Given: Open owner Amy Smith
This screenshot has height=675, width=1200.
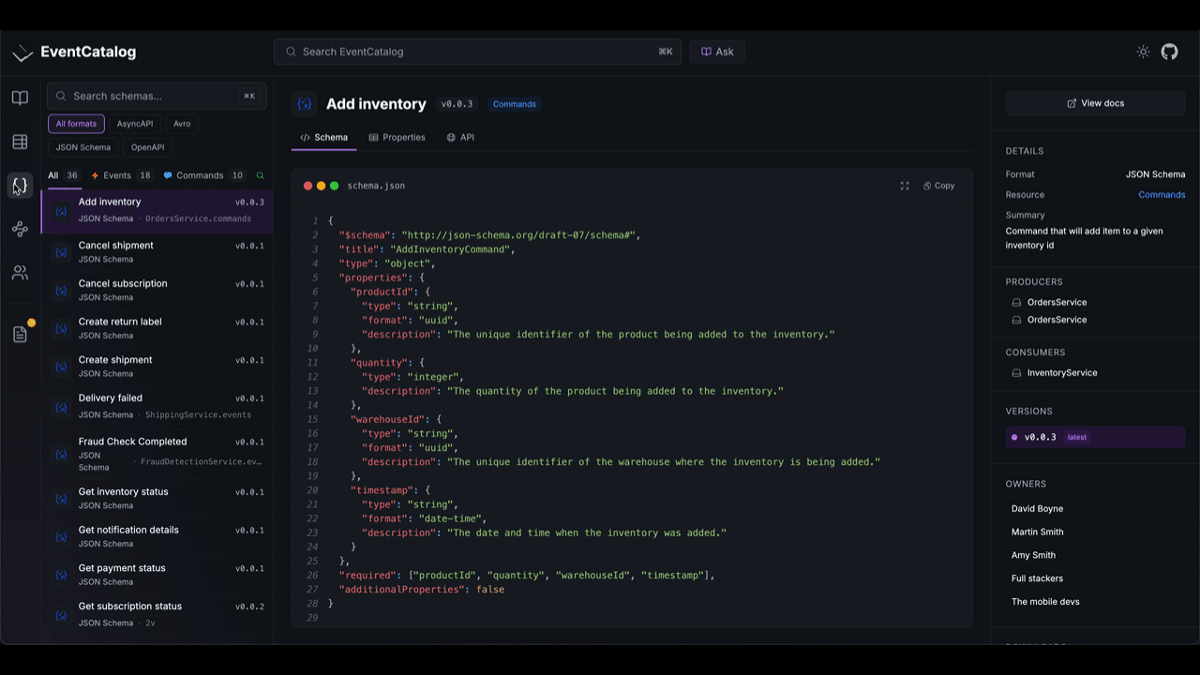Looking at the screenshot, I should [x=1033, y=555].
